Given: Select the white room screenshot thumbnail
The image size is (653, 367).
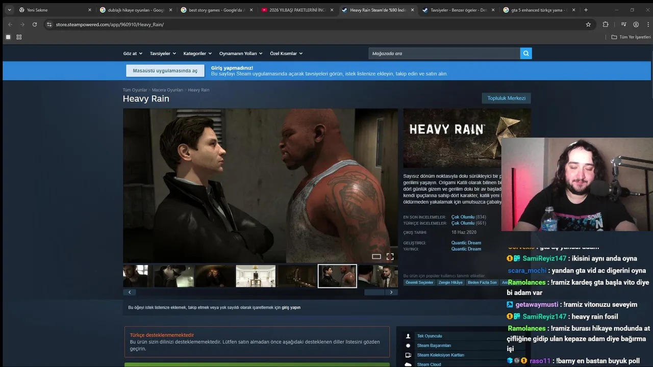Looking at the screenshot, I should pyautogui.click(x=256, y=276).
